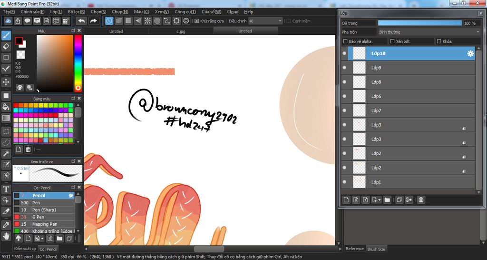Click the transparent color swatch
This screenshot has width=487, height=260.
20,55
